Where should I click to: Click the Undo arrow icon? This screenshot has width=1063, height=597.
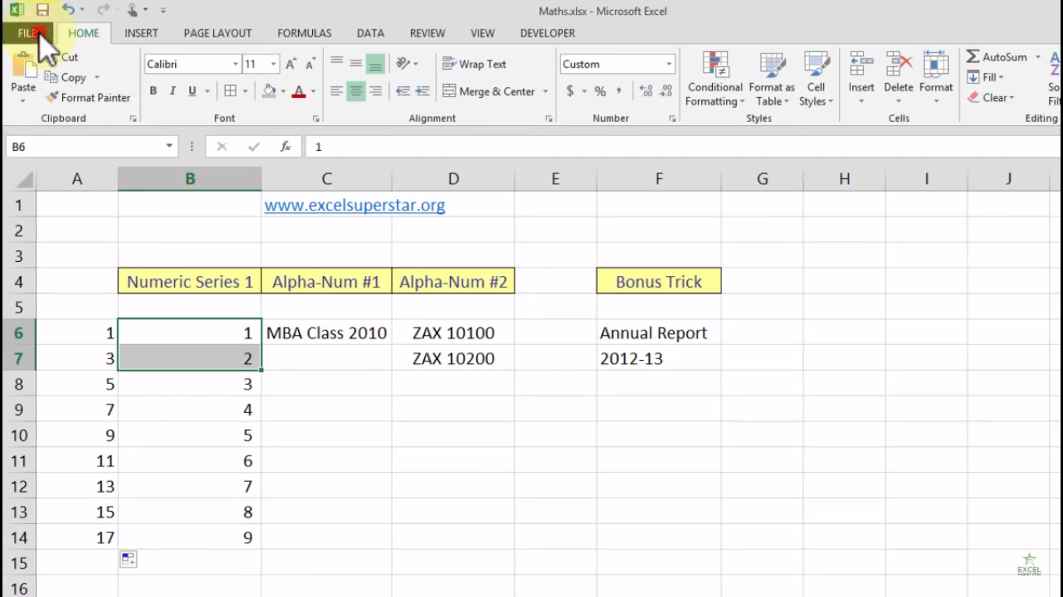coord(68,10)
